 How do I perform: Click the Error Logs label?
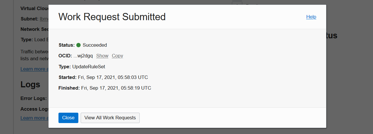click(x=33, y=98)
